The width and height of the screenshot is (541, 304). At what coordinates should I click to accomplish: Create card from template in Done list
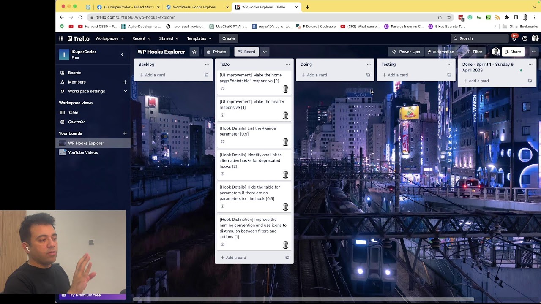click(x=530, y=81)
